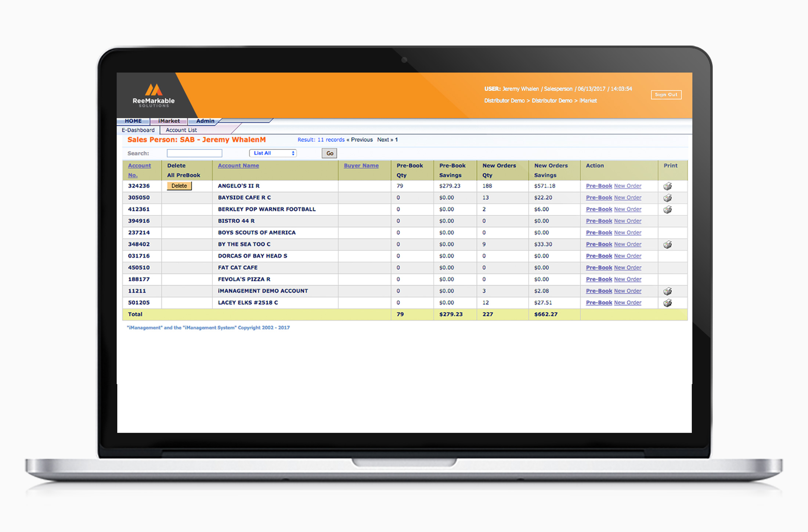Open Pre-Book for BISTRO 44 R
Viewport: 808px width, 532px height.
(x=599, y=221)
